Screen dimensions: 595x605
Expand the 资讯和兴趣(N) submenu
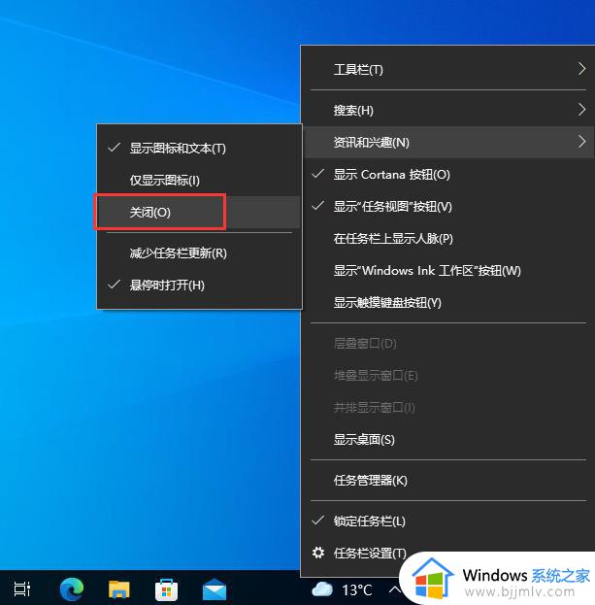tap(448, 142)
